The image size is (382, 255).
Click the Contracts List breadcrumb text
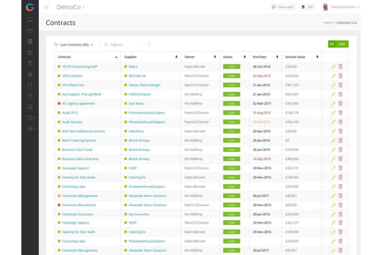click(346, 23)
